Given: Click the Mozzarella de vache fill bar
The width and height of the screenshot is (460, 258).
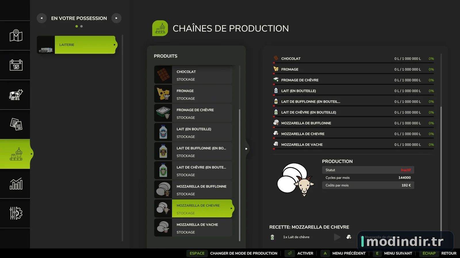Looking at the screenshot, I should [x=353, y=149].
